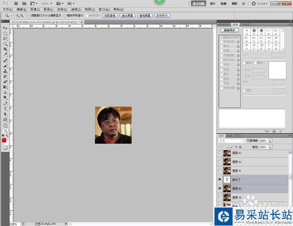Select the Hand tool

click(x=5, y=126)
